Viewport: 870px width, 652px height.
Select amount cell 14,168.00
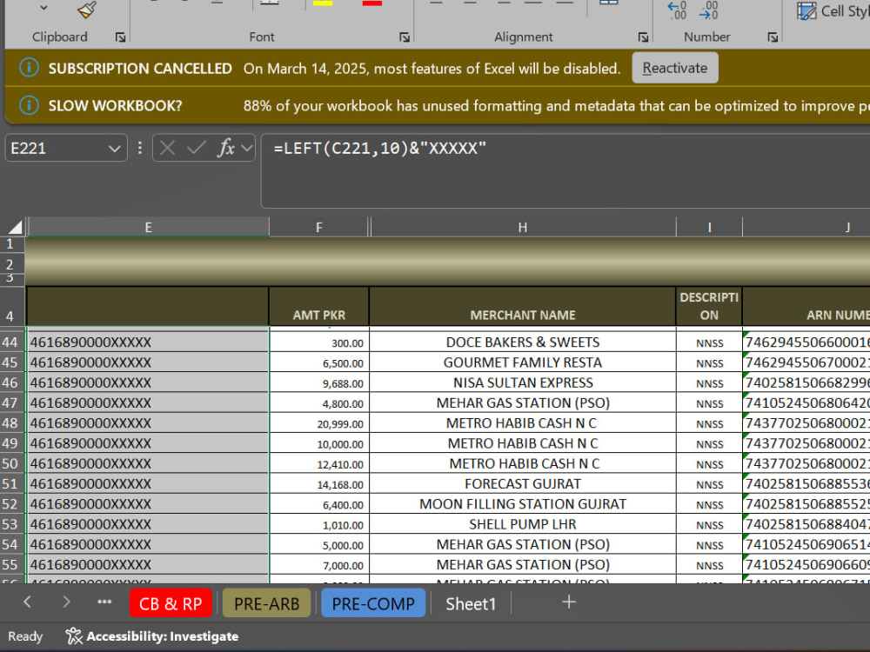coord(319,484)
